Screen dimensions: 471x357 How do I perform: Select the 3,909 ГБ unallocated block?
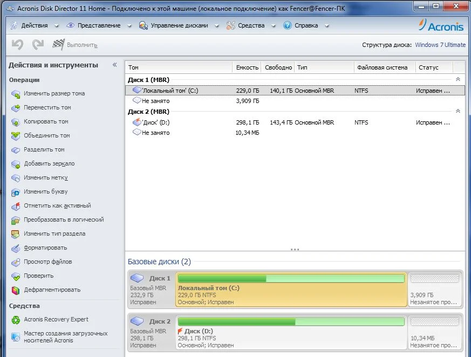point(435,290)
